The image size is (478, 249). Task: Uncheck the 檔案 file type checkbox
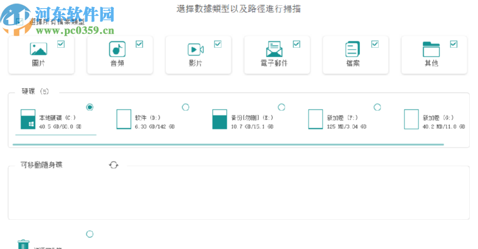click(375, 44)
